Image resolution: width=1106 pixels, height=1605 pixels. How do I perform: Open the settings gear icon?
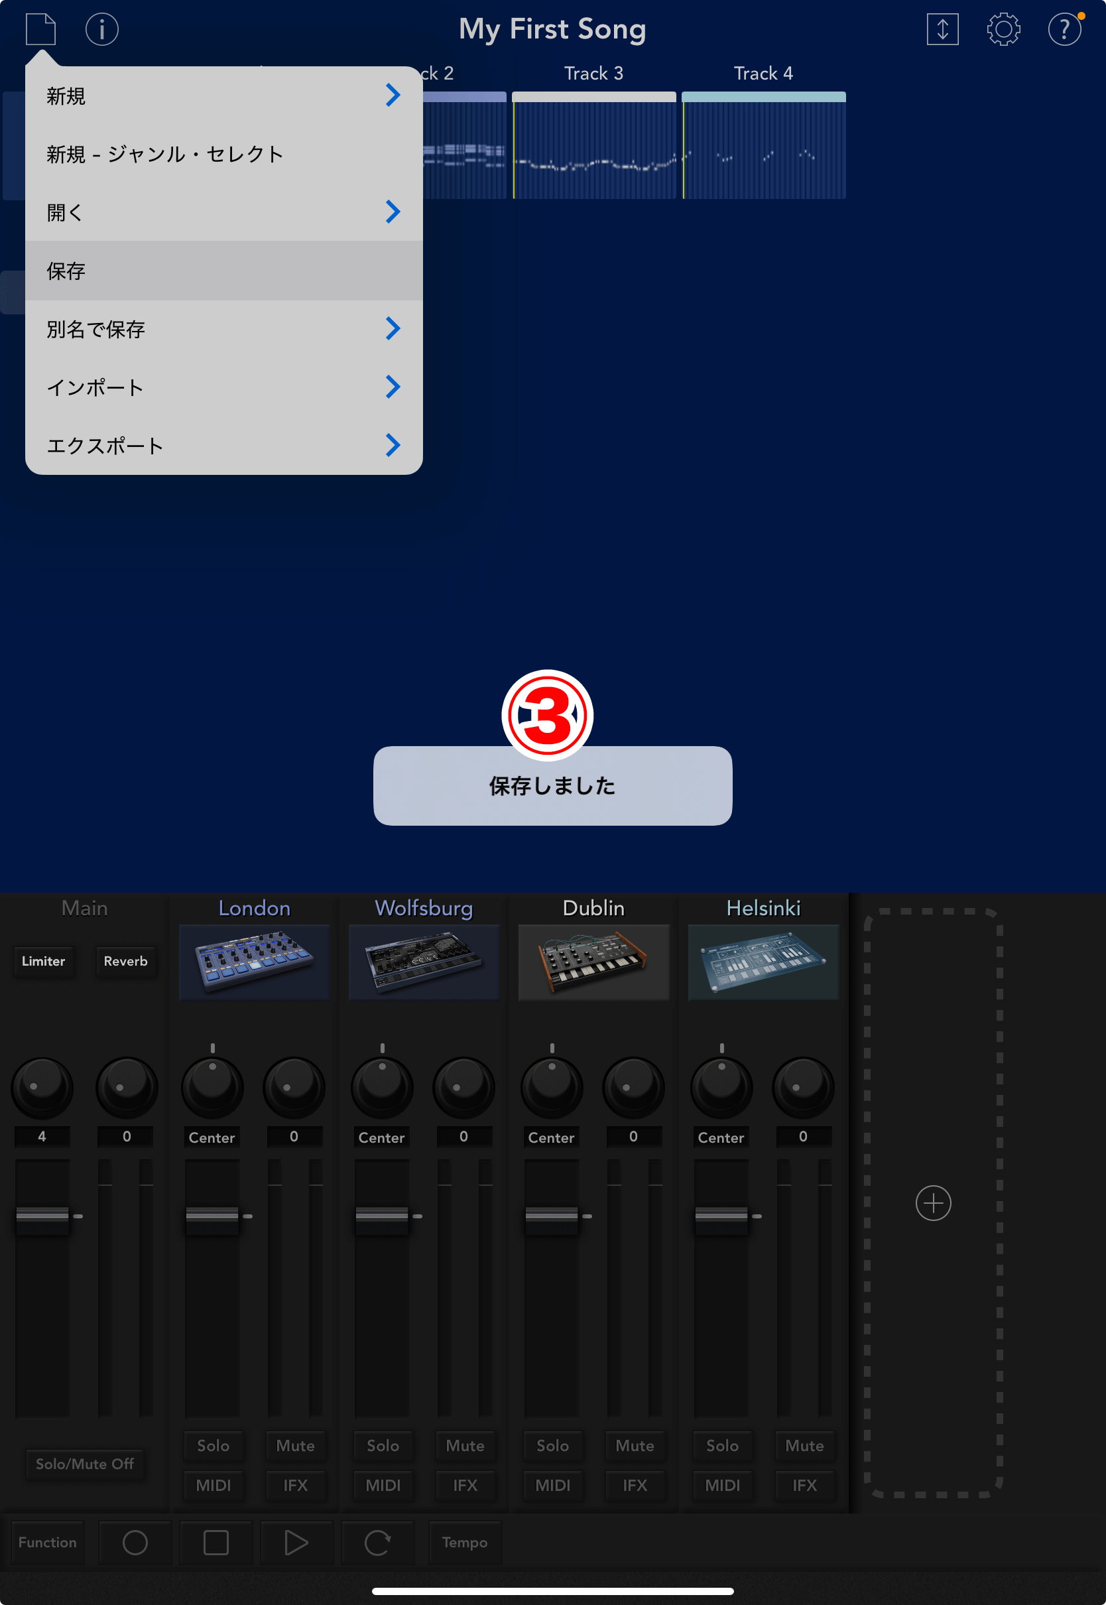1003,29
